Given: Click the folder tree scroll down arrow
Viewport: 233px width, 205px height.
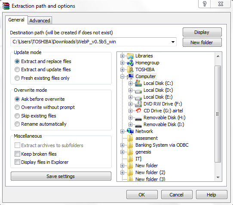Looking at the screenshot, I should pyautogui.click(x=218, y=177).
